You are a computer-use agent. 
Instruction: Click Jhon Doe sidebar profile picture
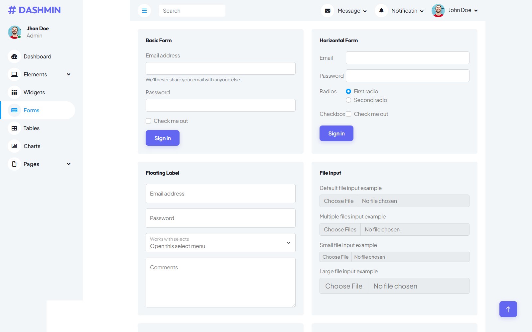coord(15,32)
